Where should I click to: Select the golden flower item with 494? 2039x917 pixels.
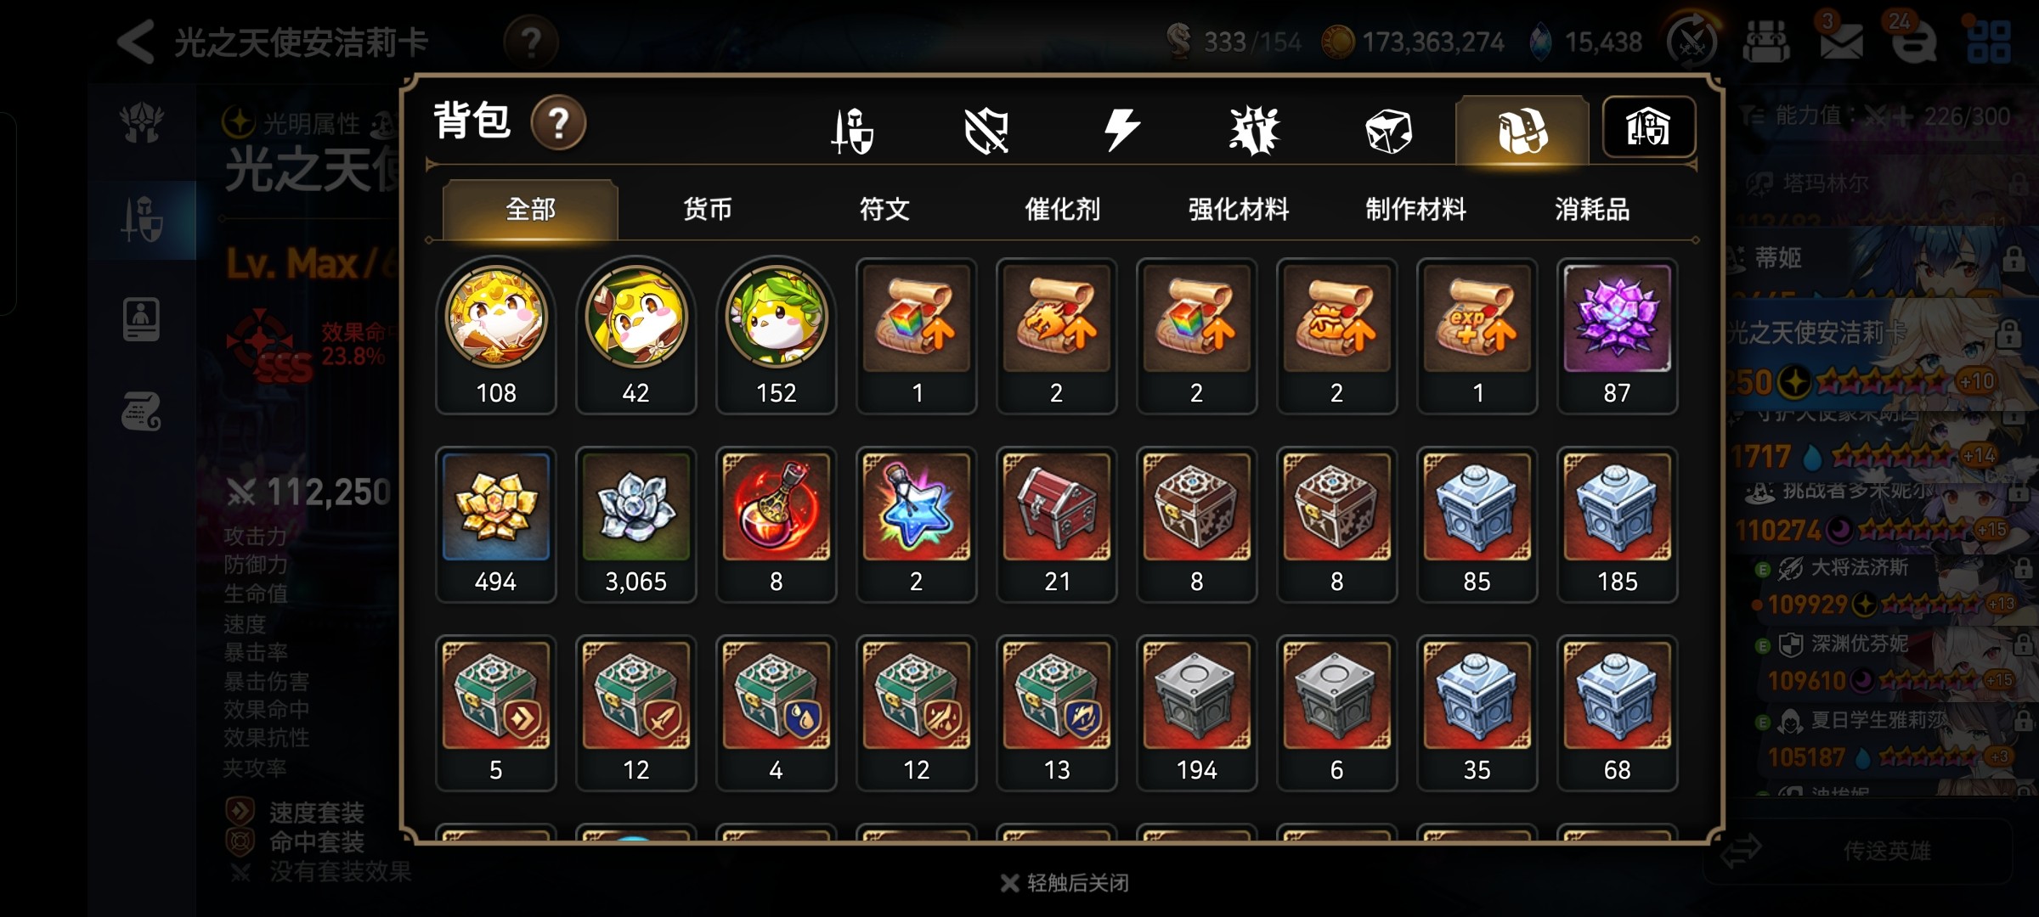pos(496,525)
